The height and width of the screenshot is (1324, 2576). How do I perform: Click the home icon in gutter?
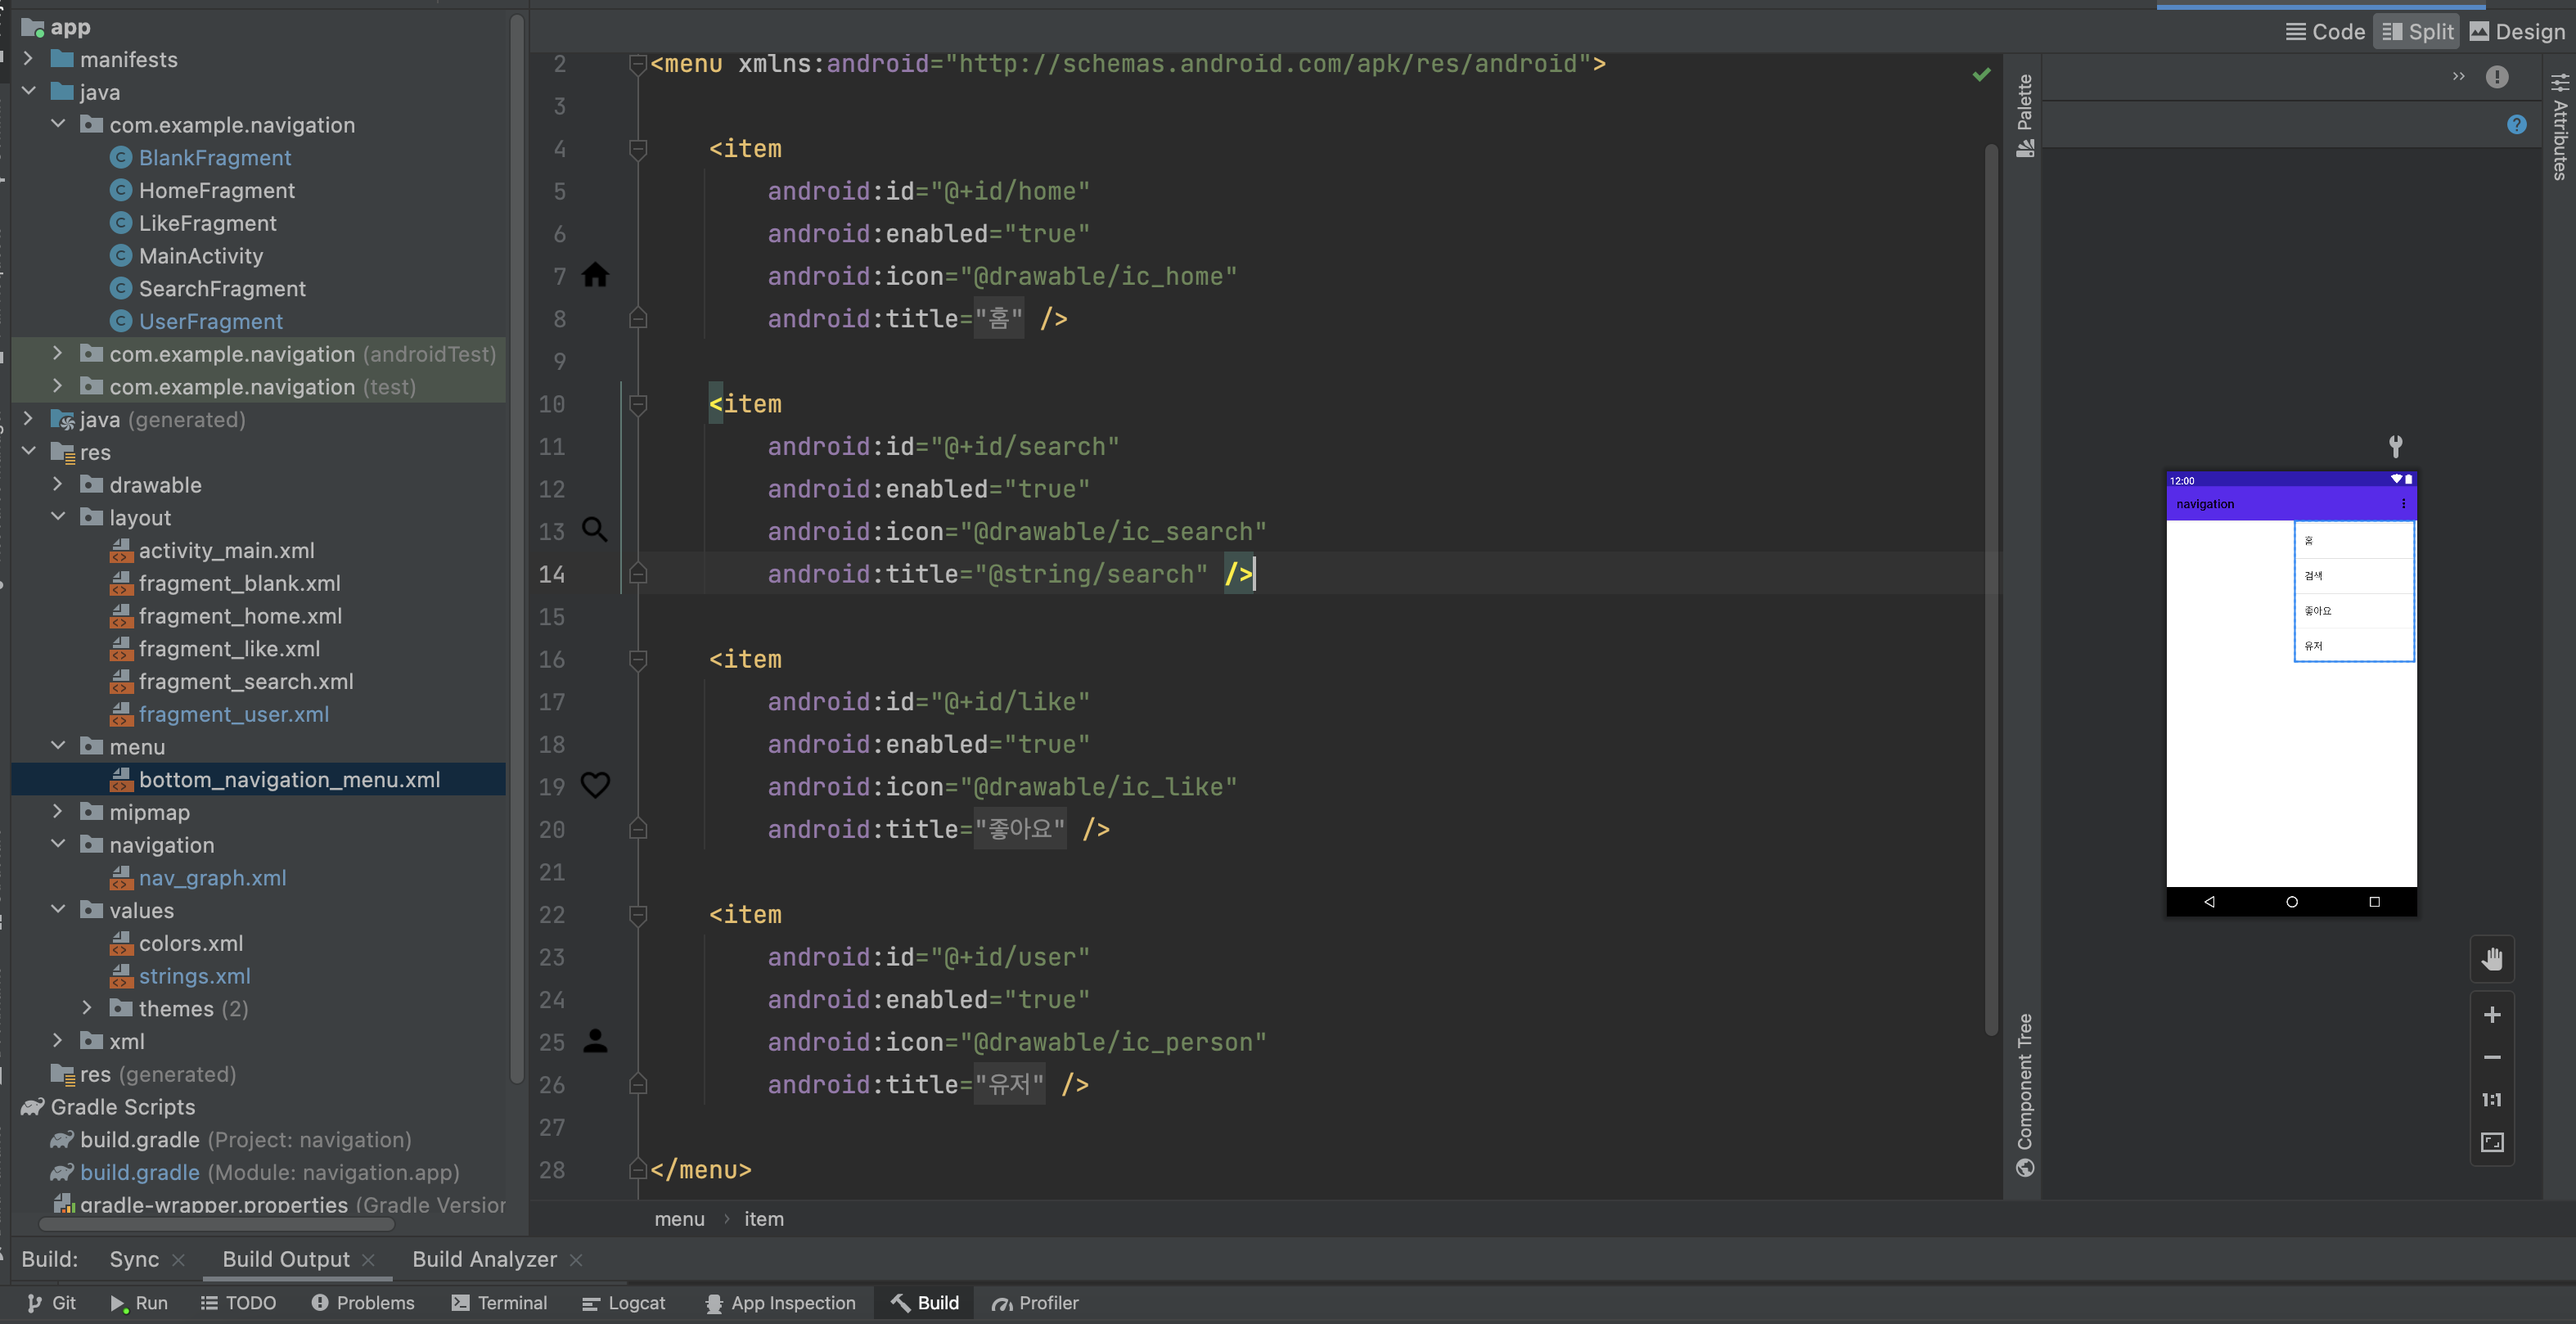pyautogui.click(x=595, y=275)
